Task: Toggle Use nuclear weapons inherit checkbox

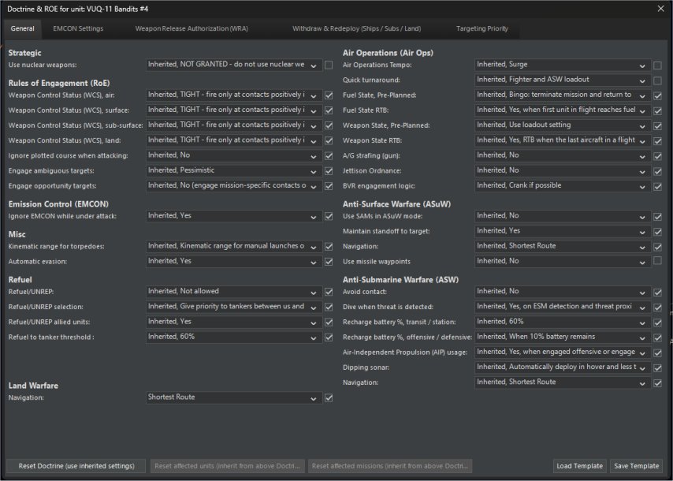Action: pyautogui.click(x=329, y=65)
